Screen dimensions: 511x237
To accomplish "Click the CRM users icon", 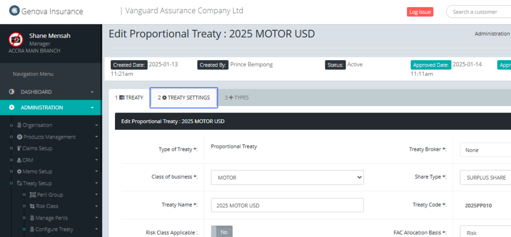I will coord(19,160).
